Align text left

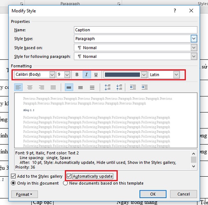tap(18, 87)
